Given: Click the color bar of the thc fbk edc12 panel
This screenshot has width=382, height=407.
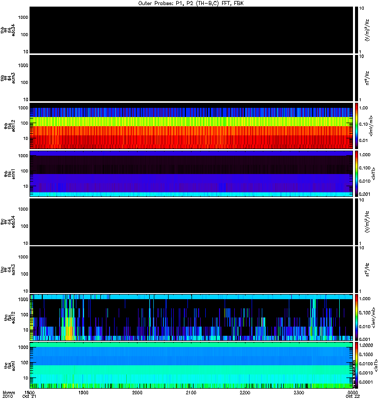Looking at the screenshot, I should point(357,317).
